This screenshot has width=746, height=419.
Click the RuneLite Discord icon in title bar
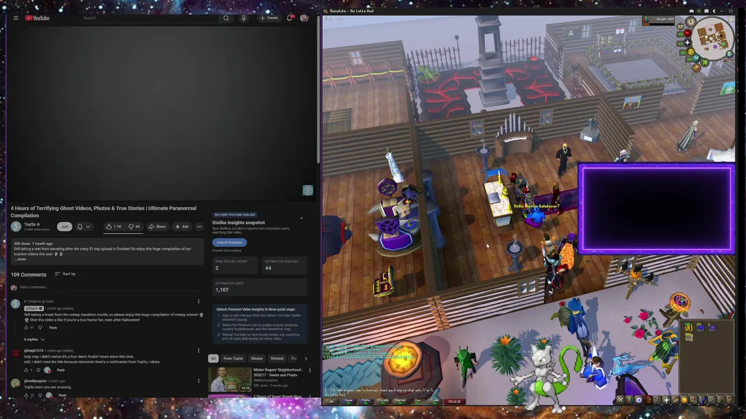691,11
